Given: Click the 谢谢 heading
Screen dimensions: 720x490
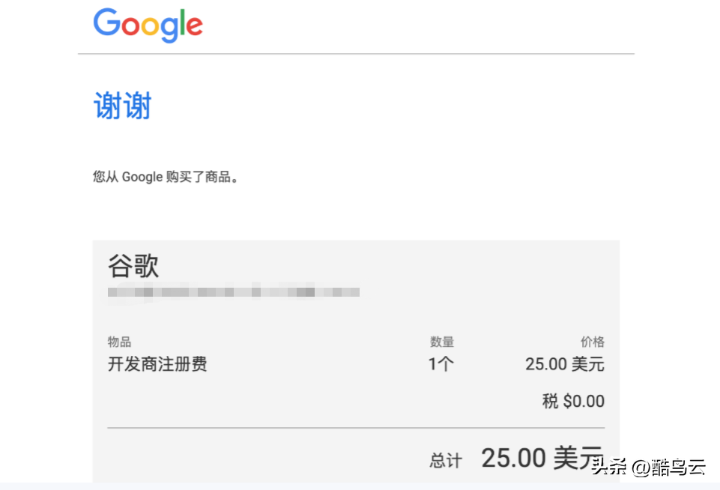Looking at the screenshot, I should (122, 106).
